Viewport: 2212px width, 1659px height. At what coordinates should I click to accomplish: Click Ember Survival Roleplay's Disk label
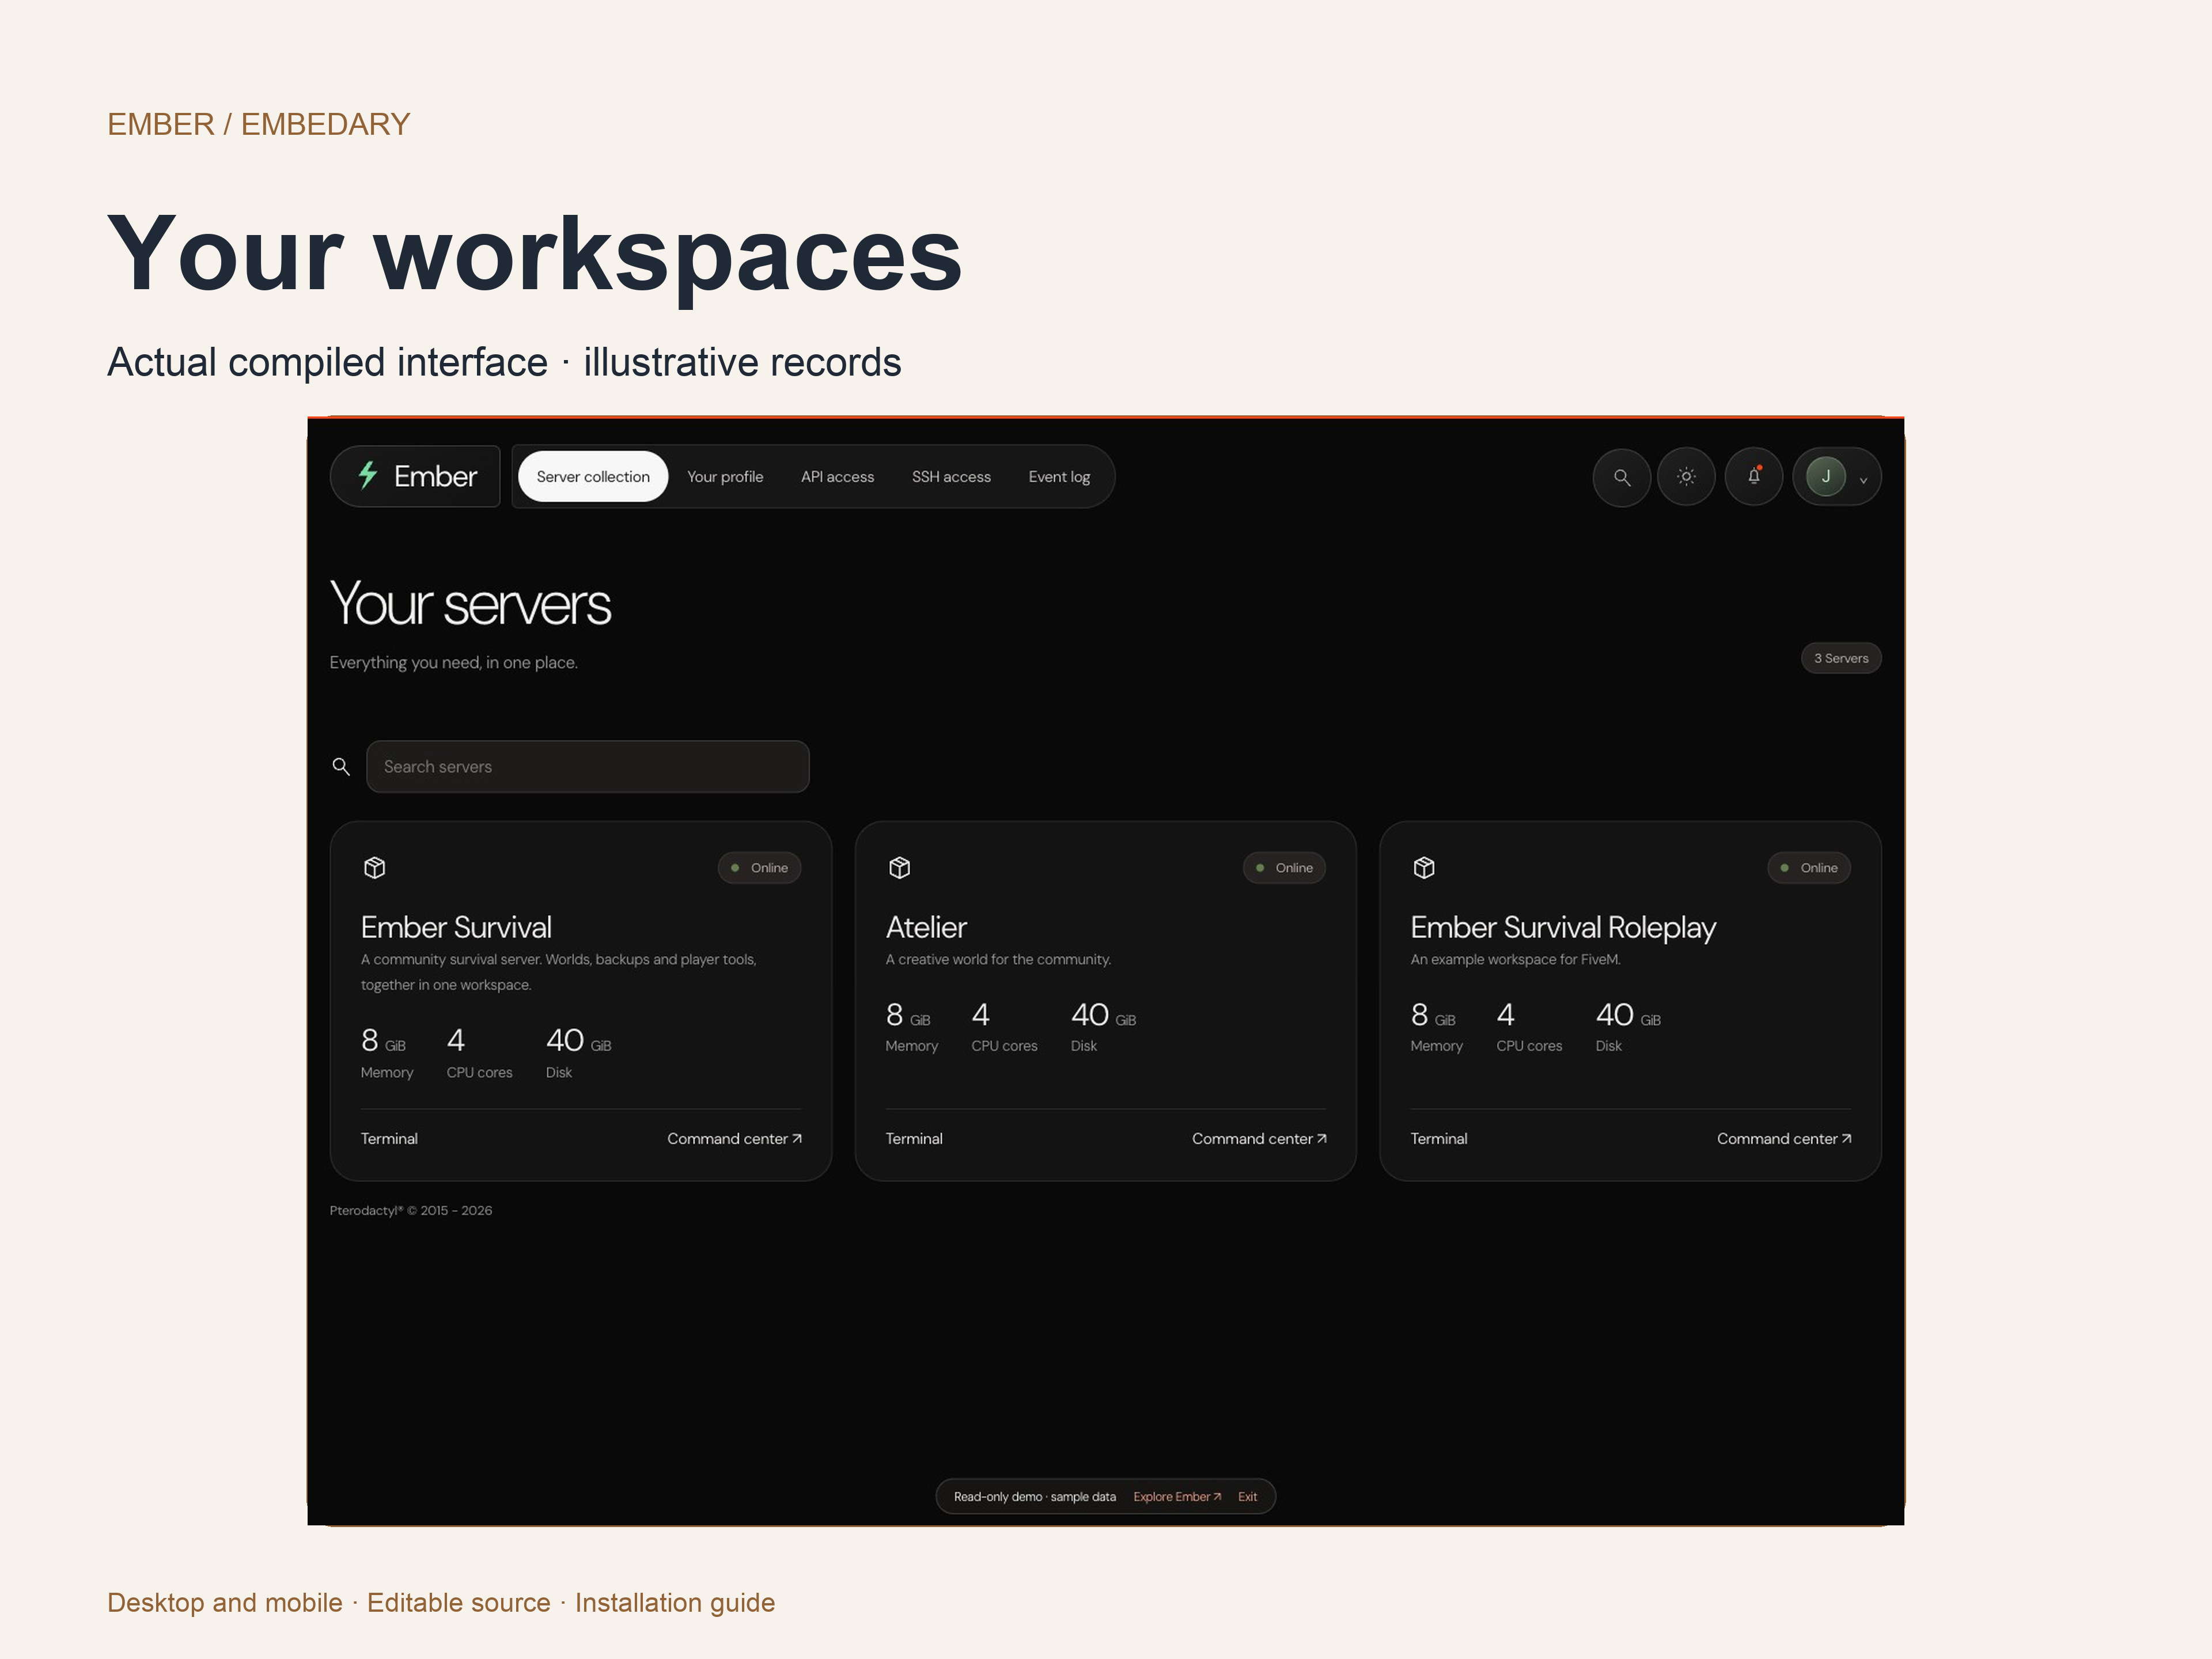coord(1608,1046)
